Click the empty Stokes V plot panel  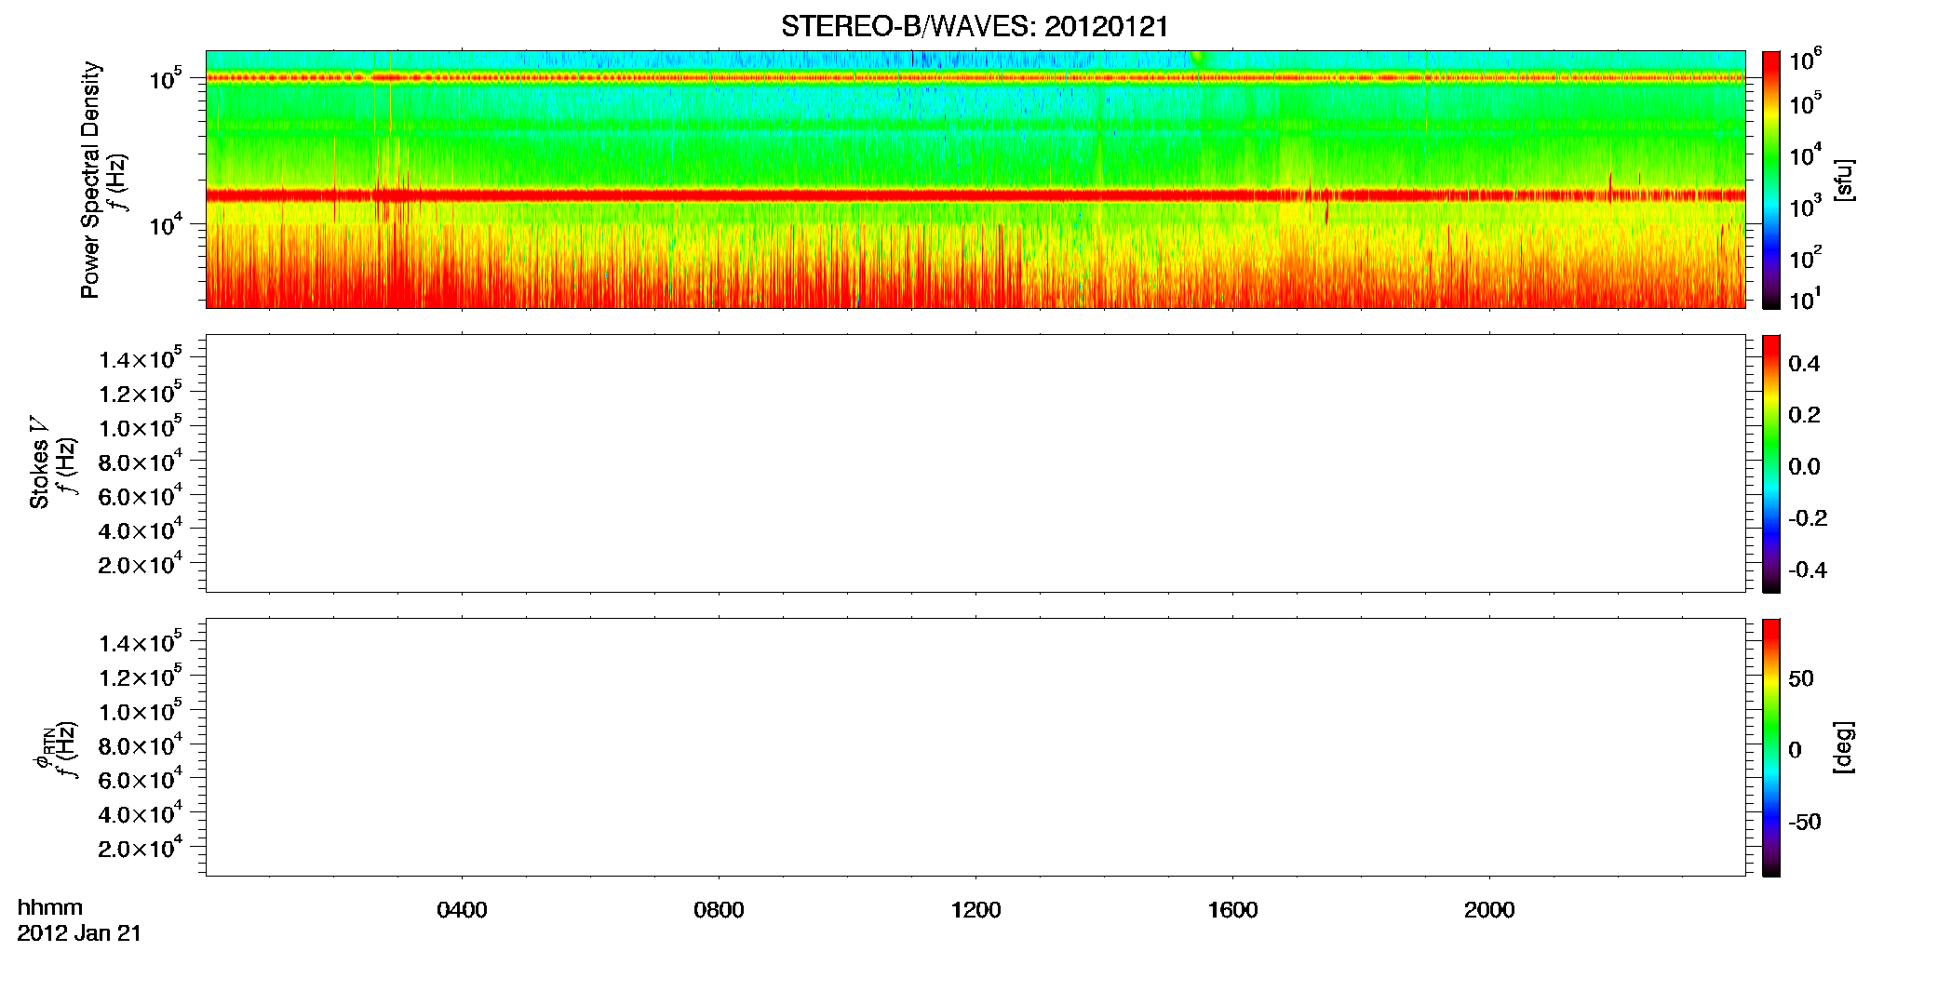pos(975,463)
